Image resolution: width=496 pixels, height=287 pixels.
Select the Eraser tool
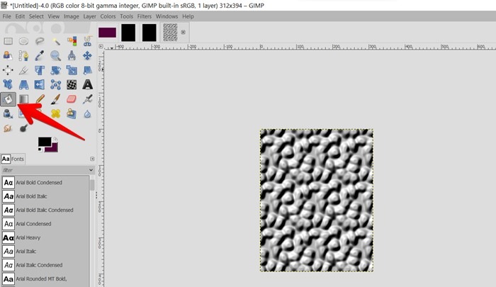pyautogui.click(x=72, y=99)
